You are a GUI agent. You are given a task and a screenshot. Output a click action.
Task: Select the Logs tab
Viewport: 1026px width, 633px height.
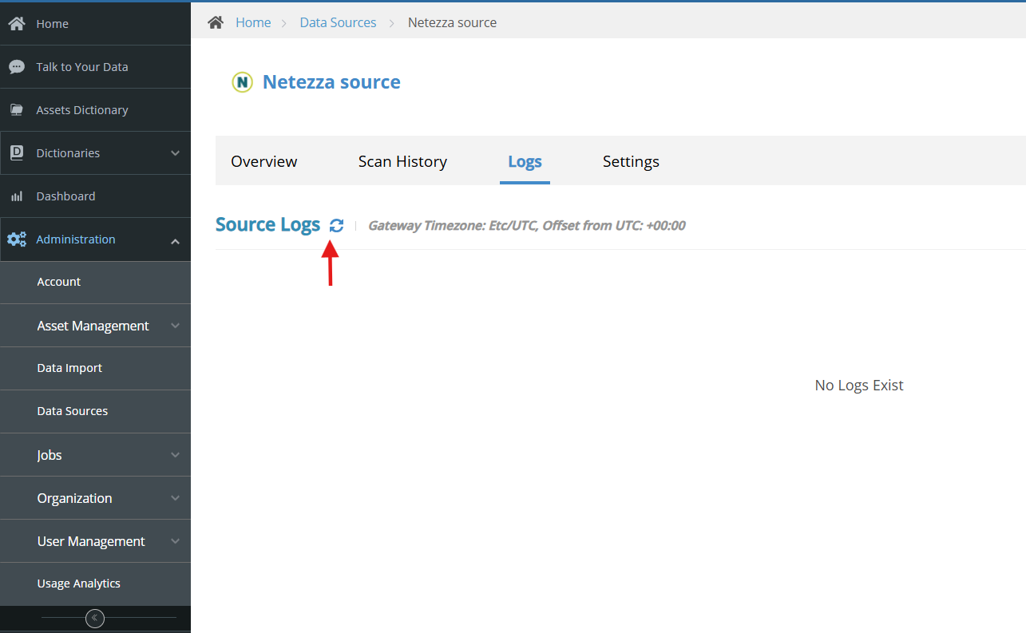point(525,161)
